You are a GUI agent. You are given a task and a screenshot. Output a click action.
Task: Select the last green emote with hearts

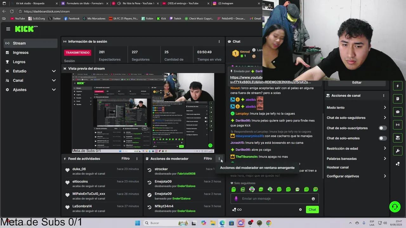(316, 189)
